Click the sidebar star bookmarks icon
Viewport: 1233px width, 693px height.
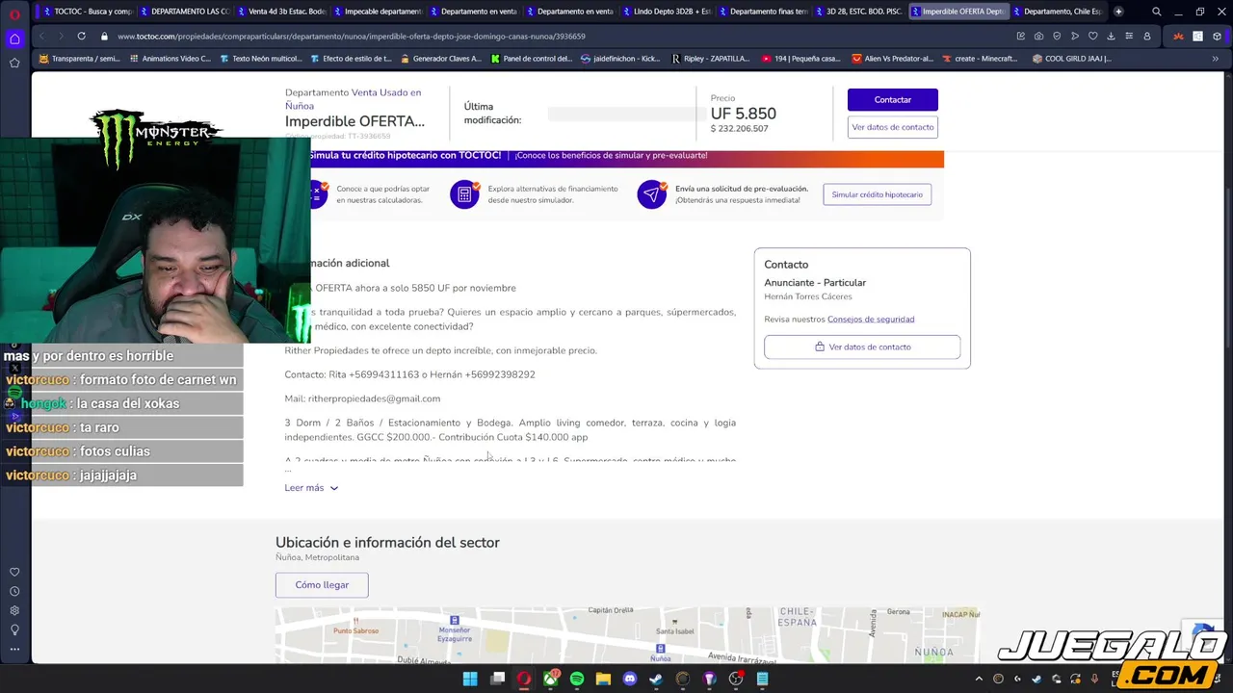(x=14, y=63)
